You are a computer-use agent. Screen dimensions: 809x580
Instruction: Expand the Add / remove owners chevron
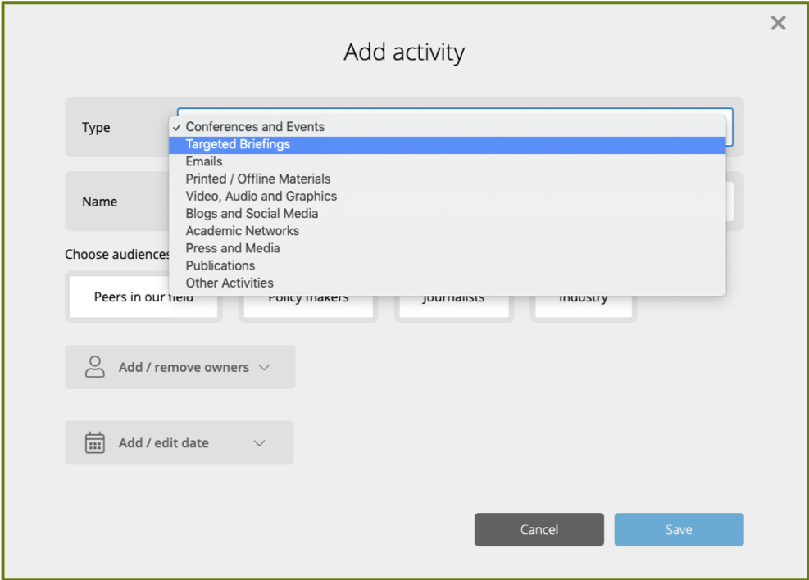[264, 367]
